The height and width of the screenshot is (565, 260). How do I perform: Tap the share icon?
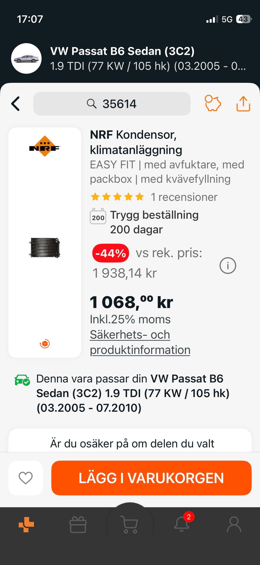243,104
